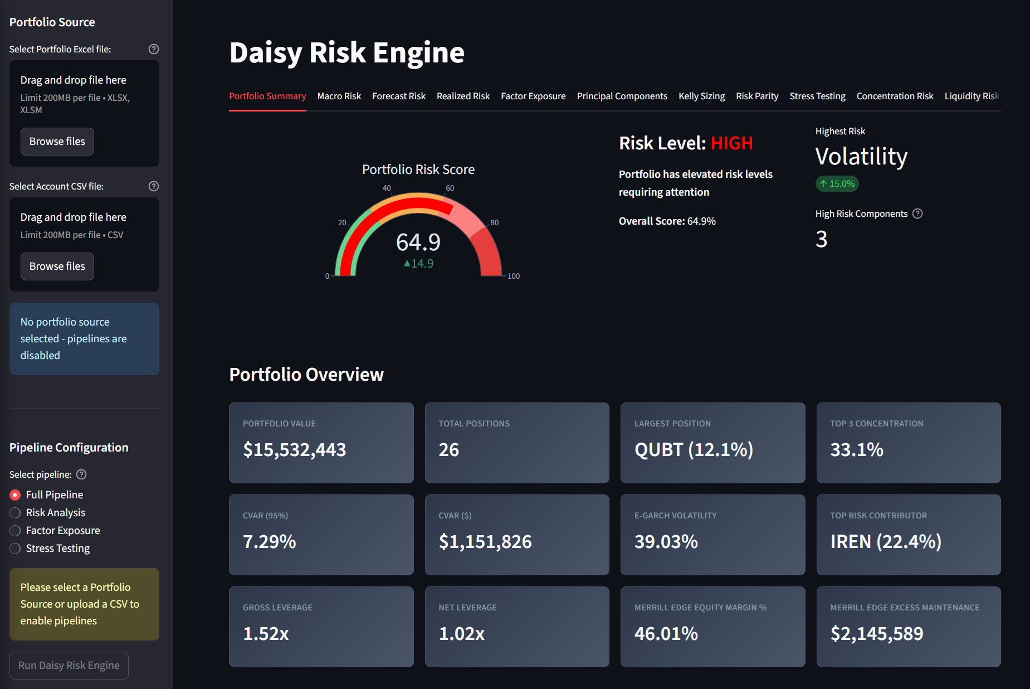
Task: Click the green 15.0% volatility delta badge
Action: 837,183
